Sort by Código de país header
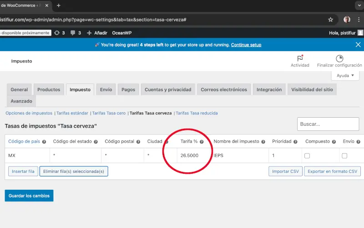Image resolution: width=364 pixels, height=228 pixels. [24, 141]
